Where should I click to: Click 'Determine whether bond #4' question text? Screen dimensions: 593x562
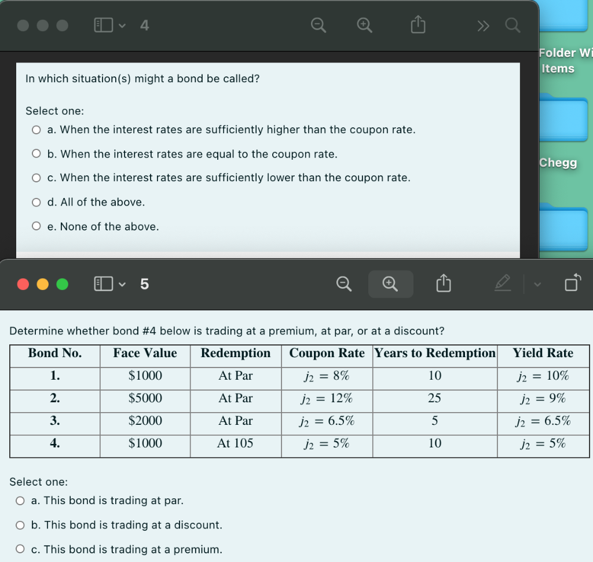point(227,331)
